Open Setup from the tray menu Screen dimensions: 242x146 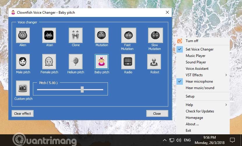[203, 96]
